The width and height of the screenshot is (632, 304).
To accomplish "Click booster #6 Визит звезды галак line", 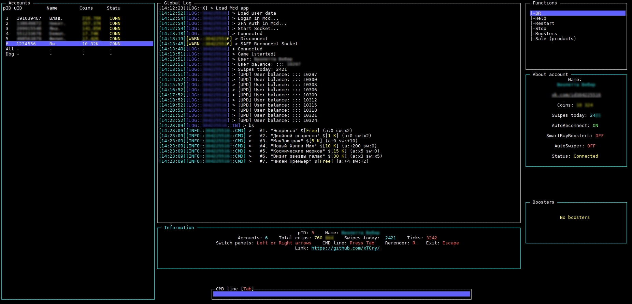I will coord(271,156).
